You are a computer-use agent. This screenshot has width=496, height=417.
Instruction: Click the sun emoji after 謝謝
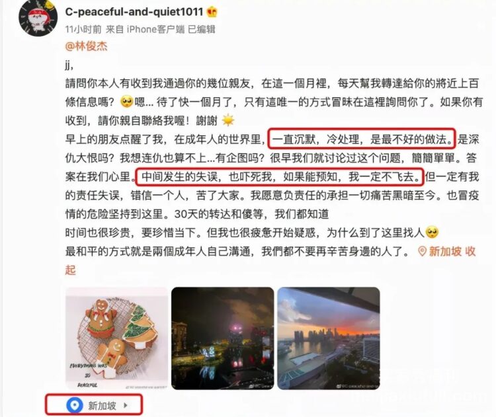[227, 121]
